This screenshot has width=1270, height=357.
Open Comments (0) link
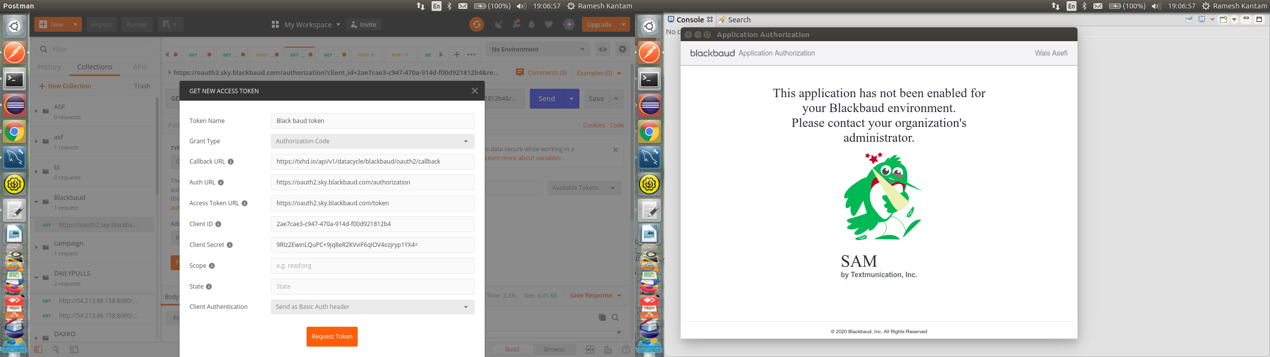[x=541, y=73]
